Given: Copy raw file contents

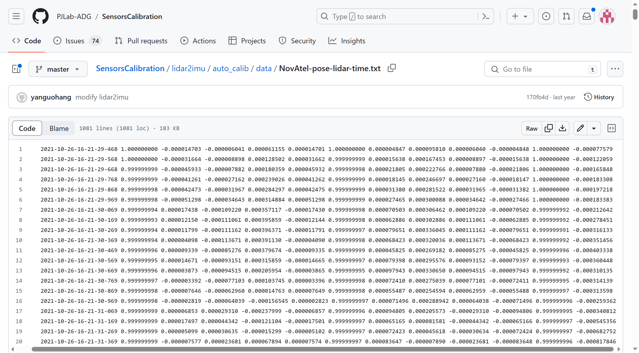Looking at the screenshot, I should click(548, 128).
